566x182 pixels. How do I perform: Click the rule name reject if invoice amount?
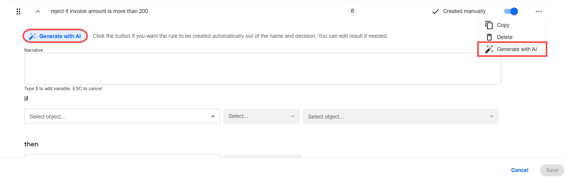point(99,11)
